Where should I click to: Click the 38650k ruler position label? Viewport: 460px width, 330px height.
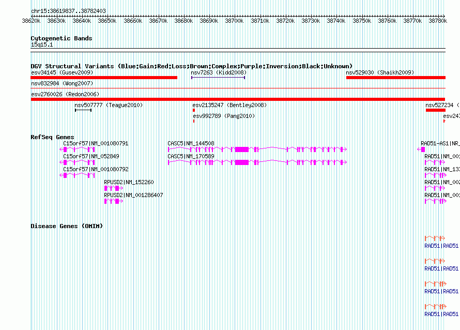(107, 21)
